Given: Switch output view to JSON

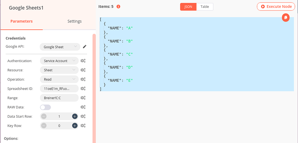Looking at the screenshot, I should [188, 7].
